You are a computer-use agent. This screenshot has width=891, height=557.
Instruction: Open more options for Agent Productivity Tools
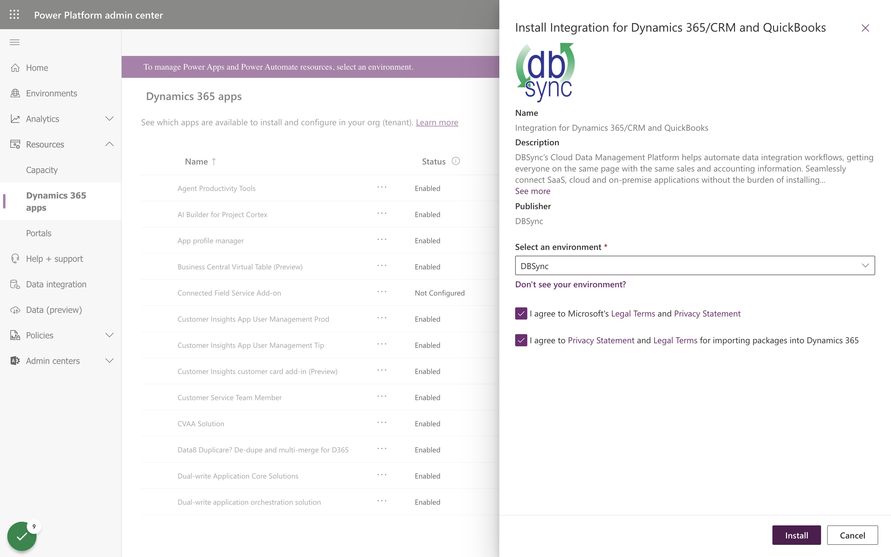(382, 187)
